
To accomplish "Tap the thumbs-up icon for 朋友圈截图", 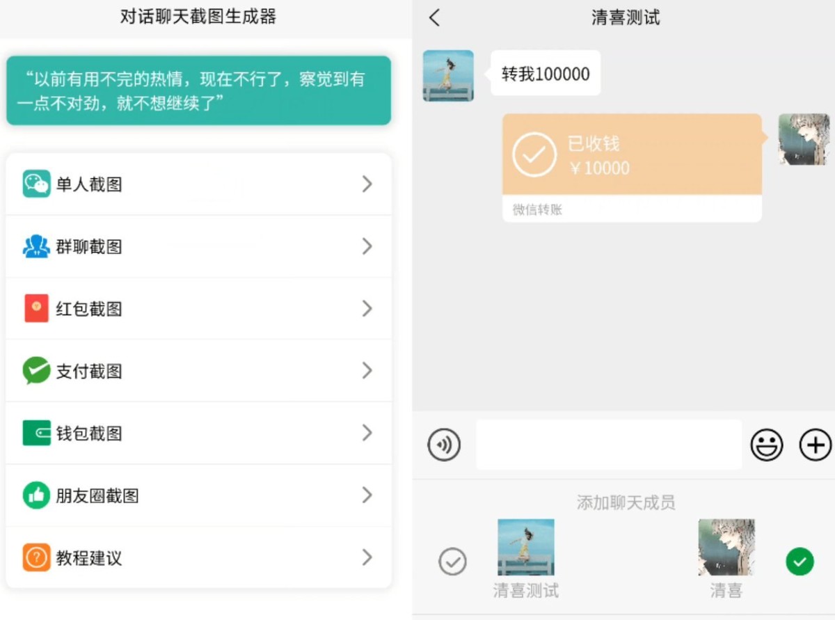I will (36, 495).
